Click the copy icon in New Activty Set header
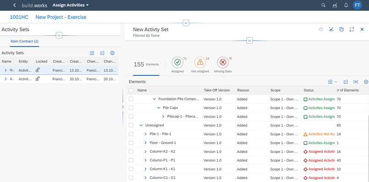 point(341,29)
